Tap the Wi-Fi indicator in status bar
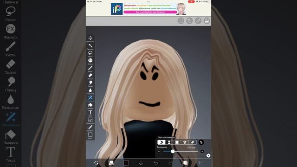The image size is (297, 167). 197,1
